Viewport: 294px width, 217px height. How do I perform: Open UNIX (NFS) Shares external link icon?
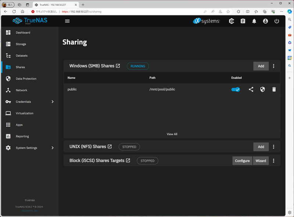(x=110, y=147)
